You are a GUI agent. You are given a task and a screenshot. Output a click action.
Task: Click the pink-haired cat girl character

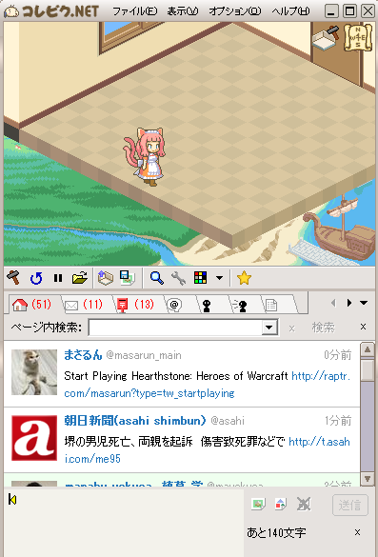click(144, 157)
